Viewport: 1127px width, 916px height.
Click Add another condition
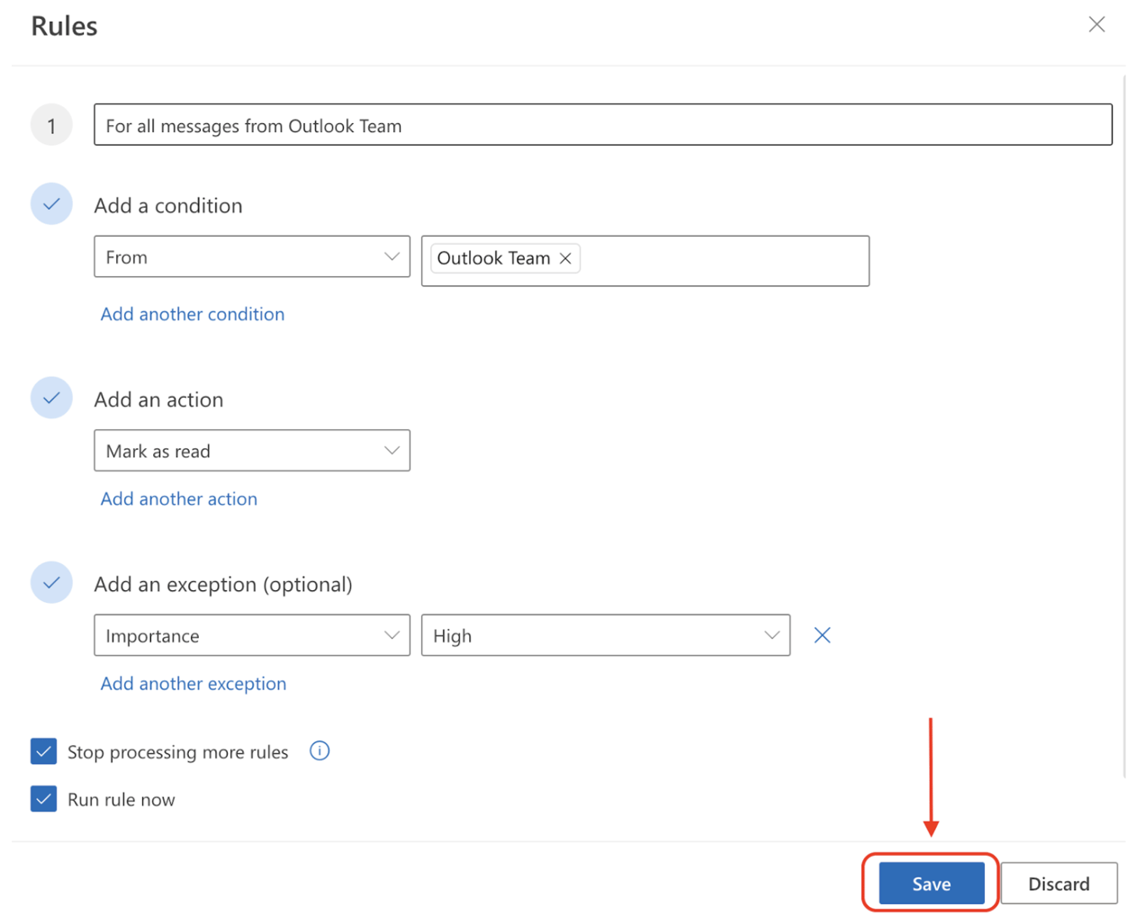pos(192,313)
